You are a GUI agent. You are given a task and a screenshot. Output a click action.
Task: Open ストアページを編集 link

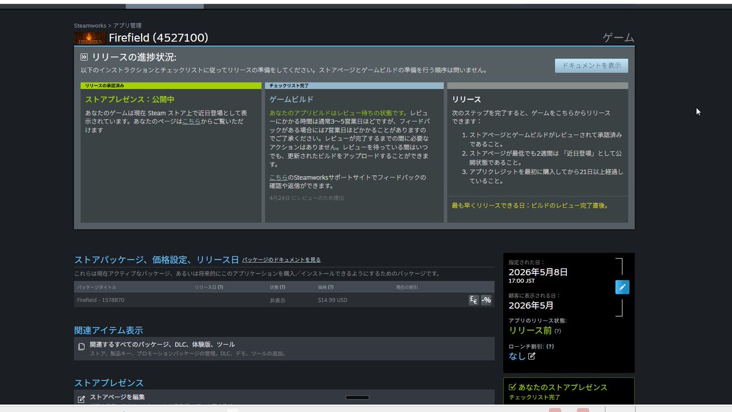point(118,397)
